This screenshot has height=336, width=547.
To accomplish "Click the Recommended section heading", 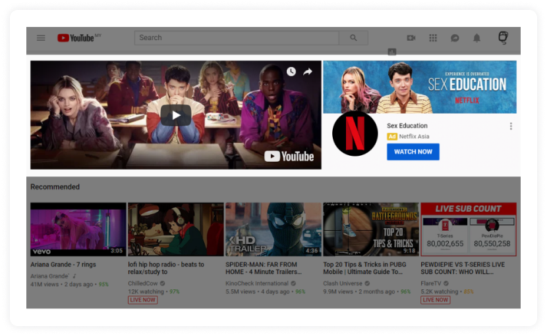I will tap(55, 187).
